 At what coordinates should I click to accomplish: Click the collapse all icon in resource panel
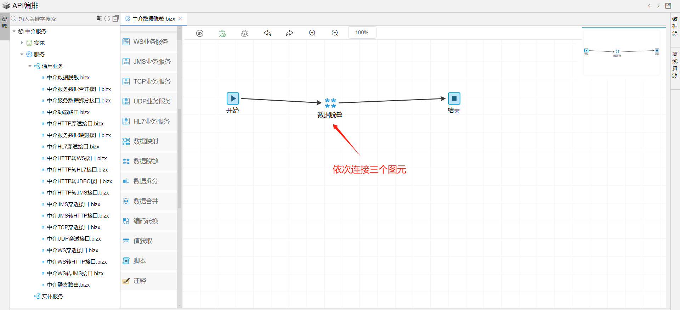115,18
